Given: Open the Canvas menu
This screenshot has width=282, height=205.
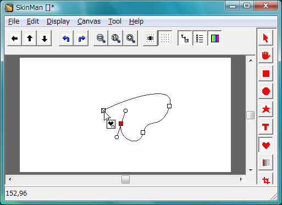Looking at the screenshot, I should point(89,21).
